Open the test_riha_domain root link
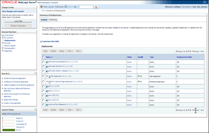 click(8, 35)
